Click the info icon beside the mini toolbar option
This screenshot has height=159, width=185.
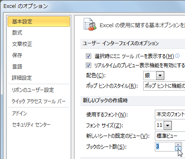point(177,56)
